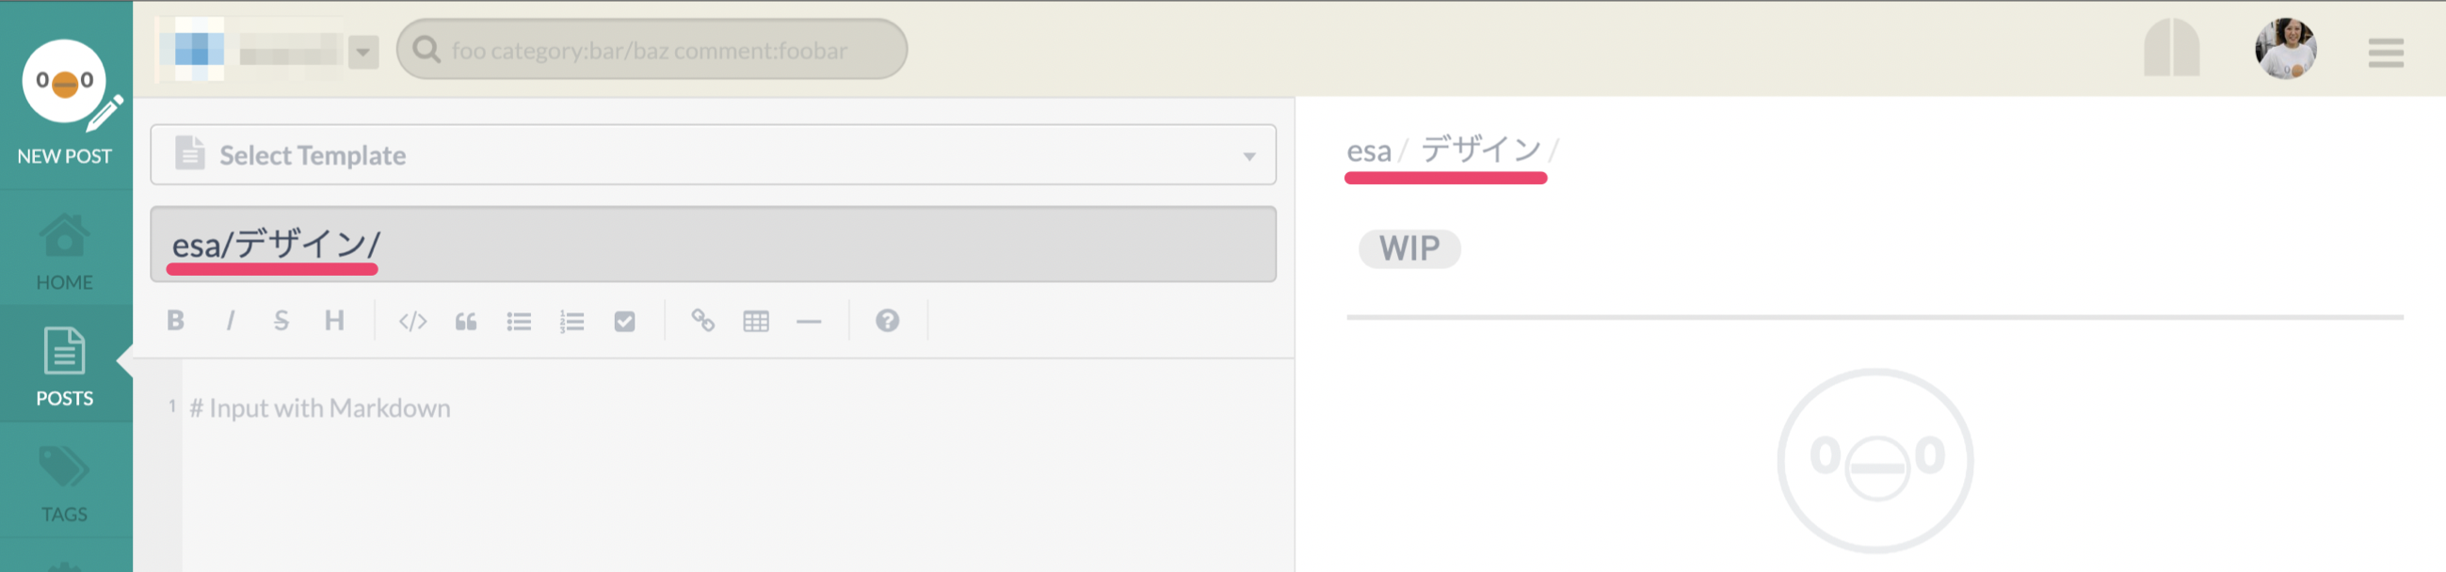Insert a heading with the H icon
Screen dimensions: 2446x572
click(x=334, y=321)
